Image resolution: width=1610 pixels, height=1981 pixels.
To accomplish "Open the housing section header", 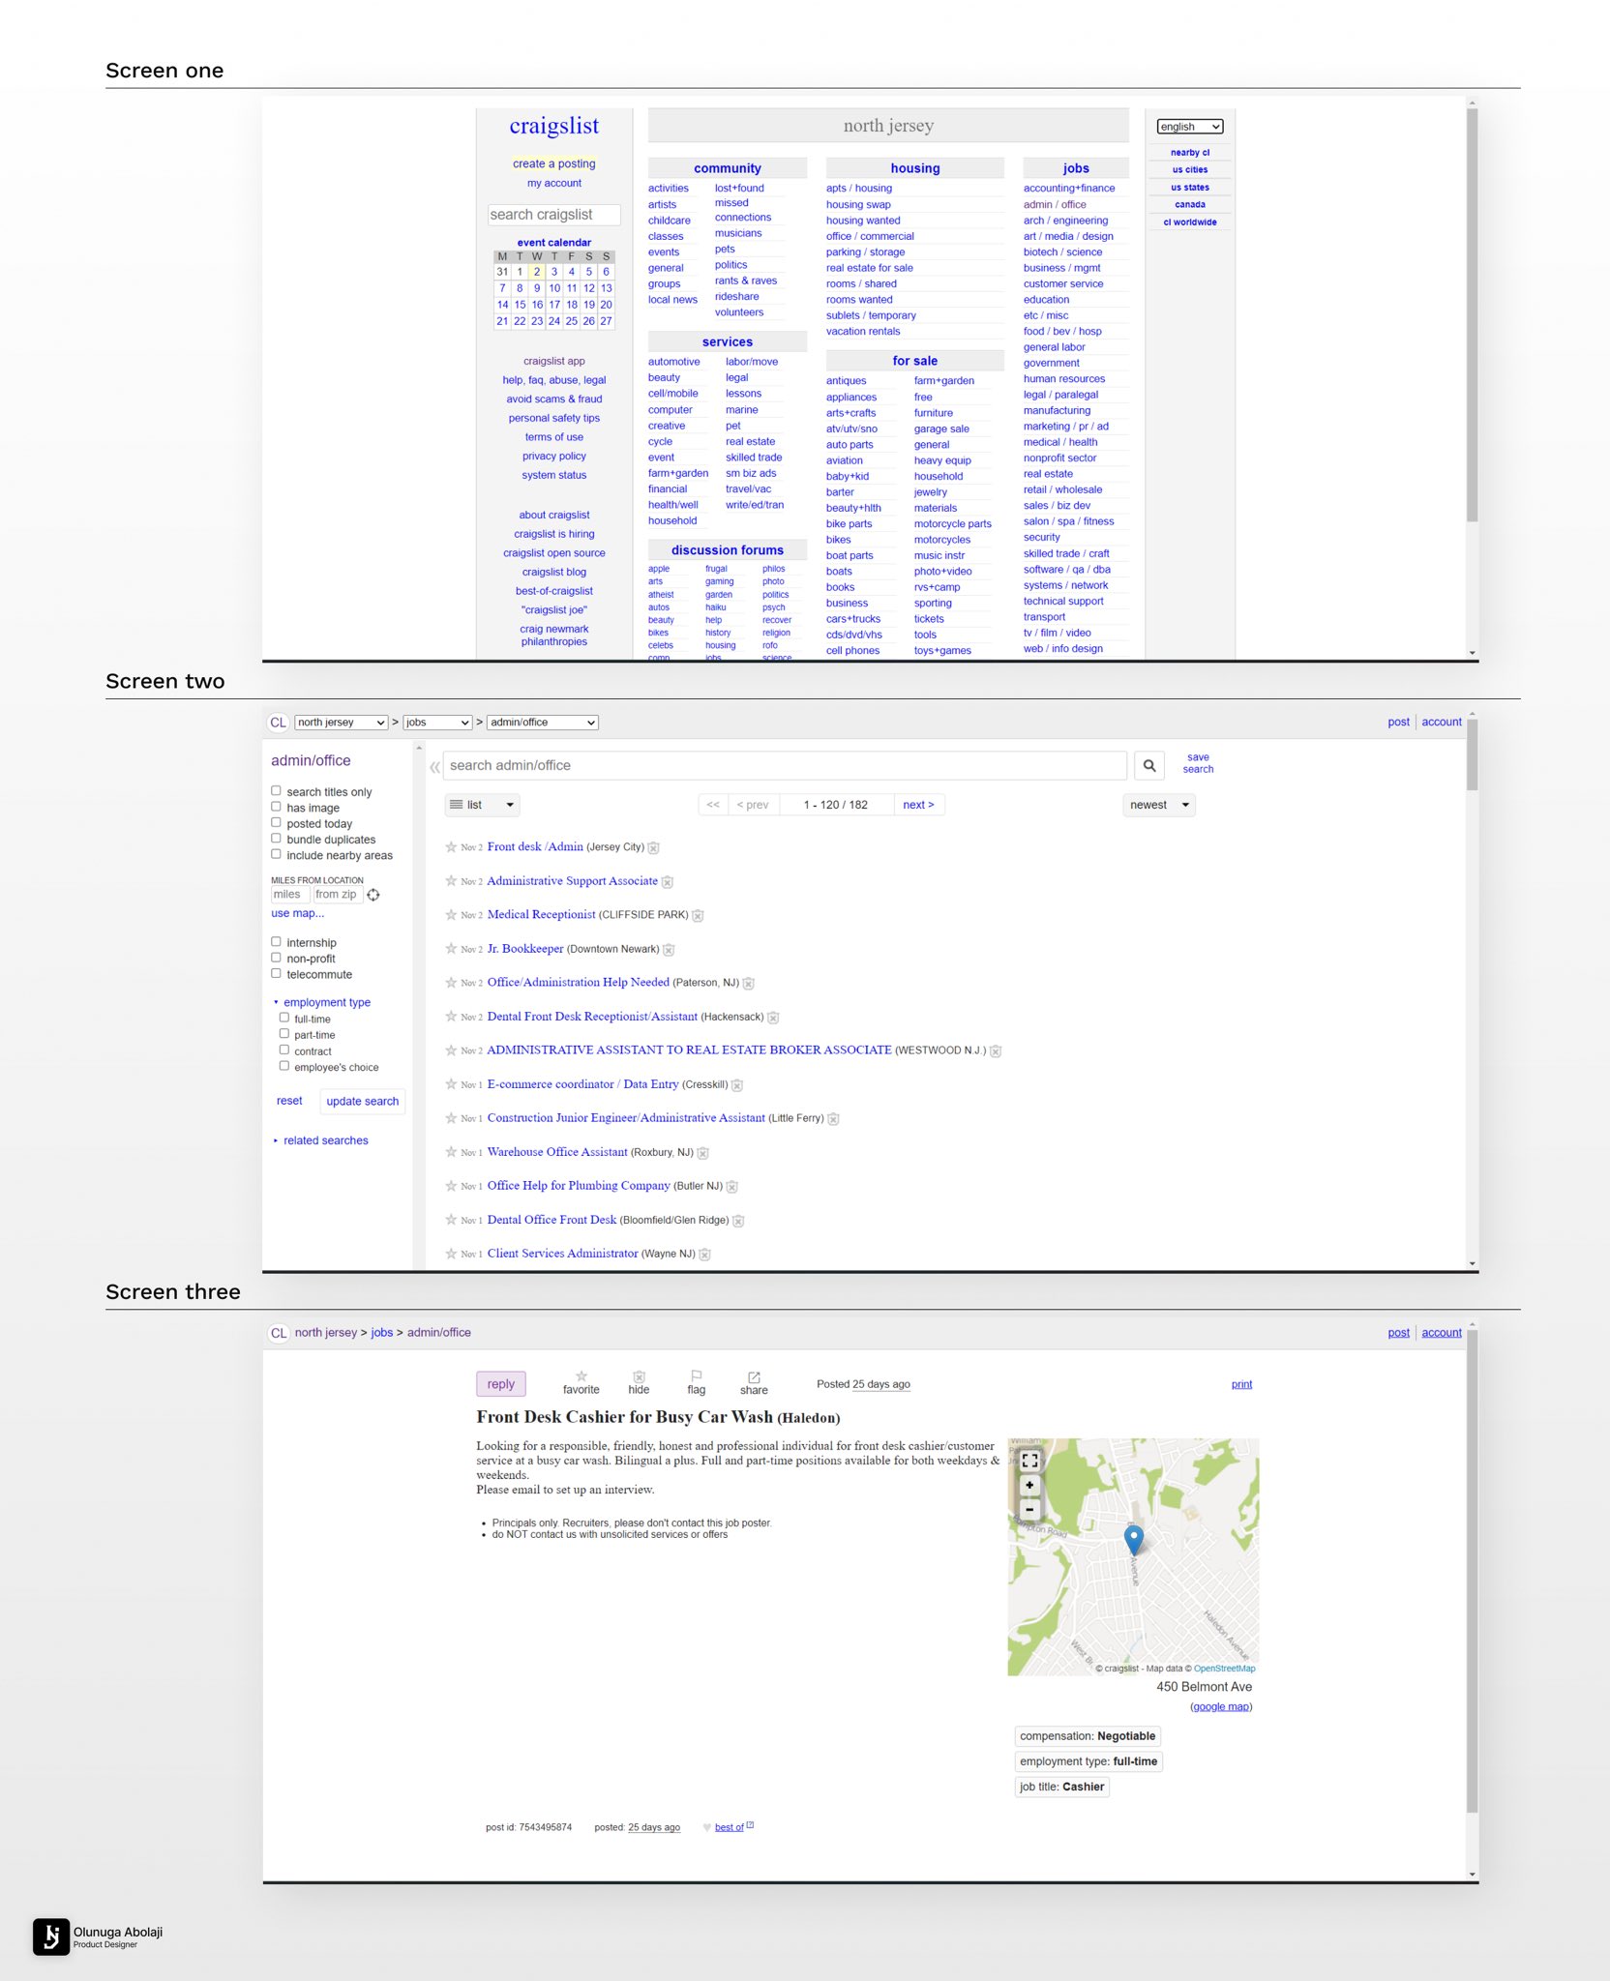I will [915, 168].
